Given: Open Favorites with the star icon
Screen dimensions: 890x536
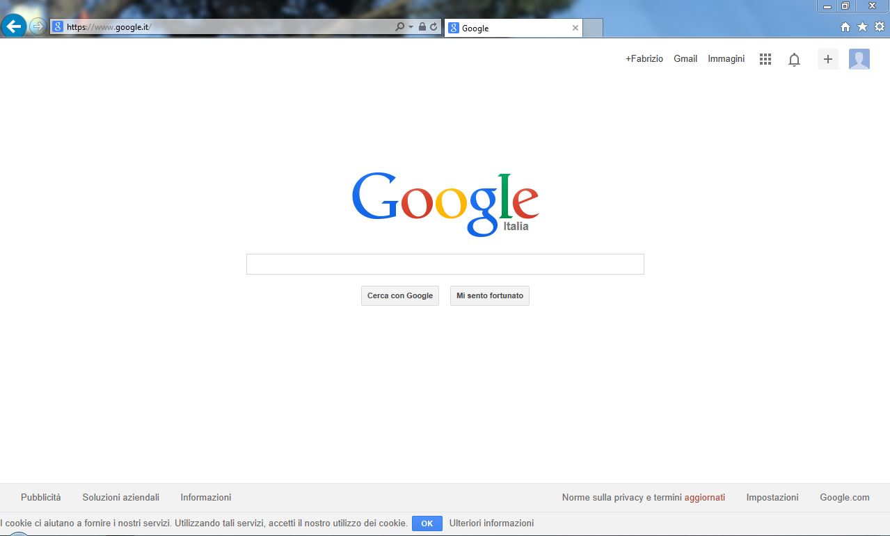Looking at the screenshot, I should pyautogui.click(x=862, y=27).
